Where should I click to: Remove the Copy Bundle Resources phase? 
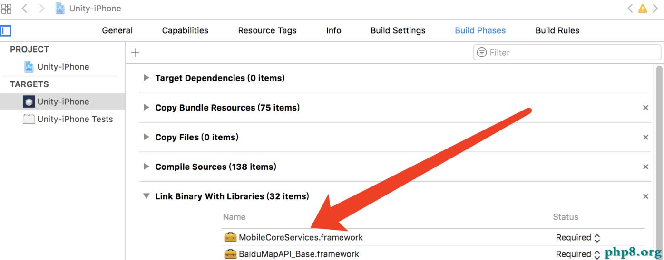645,108
